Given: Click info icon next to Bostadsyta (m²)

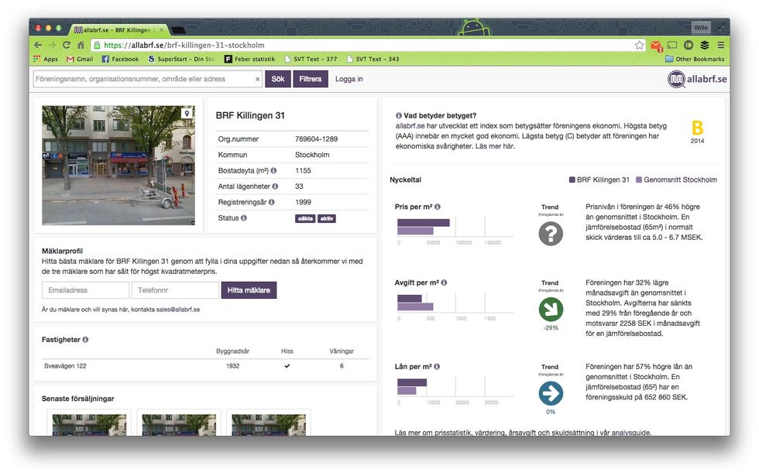Looking at the screenshot, I should (273, 170).
